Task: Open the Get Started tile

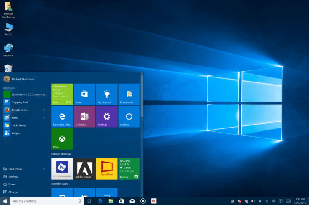Action: point(106,94)
